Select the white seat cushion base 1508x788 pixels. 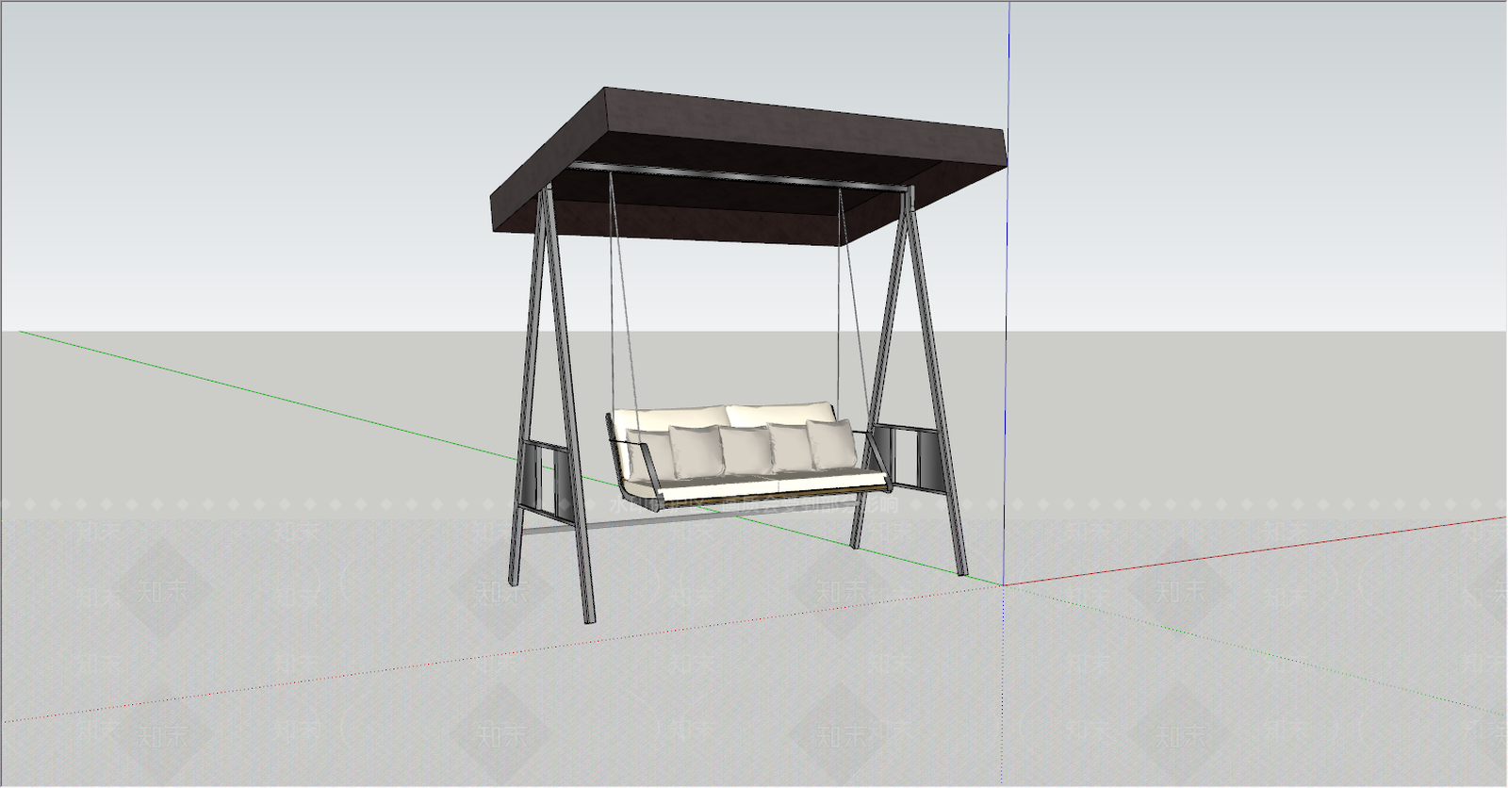pos(773,484)
